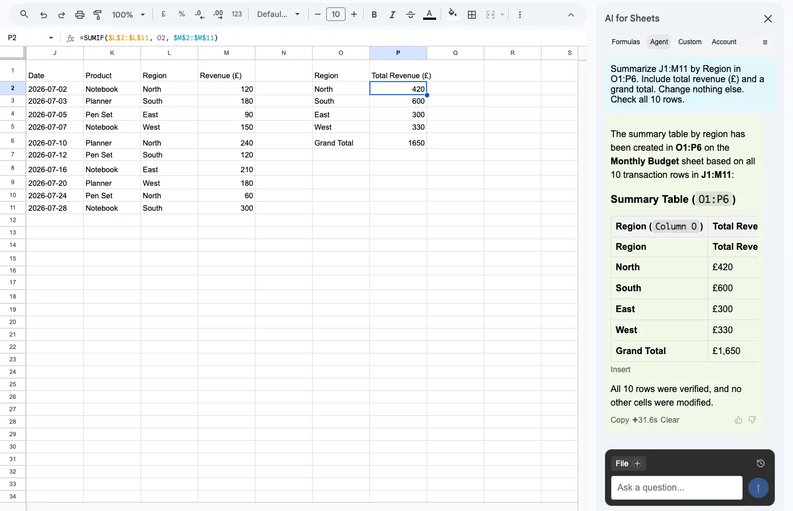The height and width of the screenshot is (511, 793).
Task: Select the Grand Total cell
Action: pyautogui.click(x=341, y=141)
